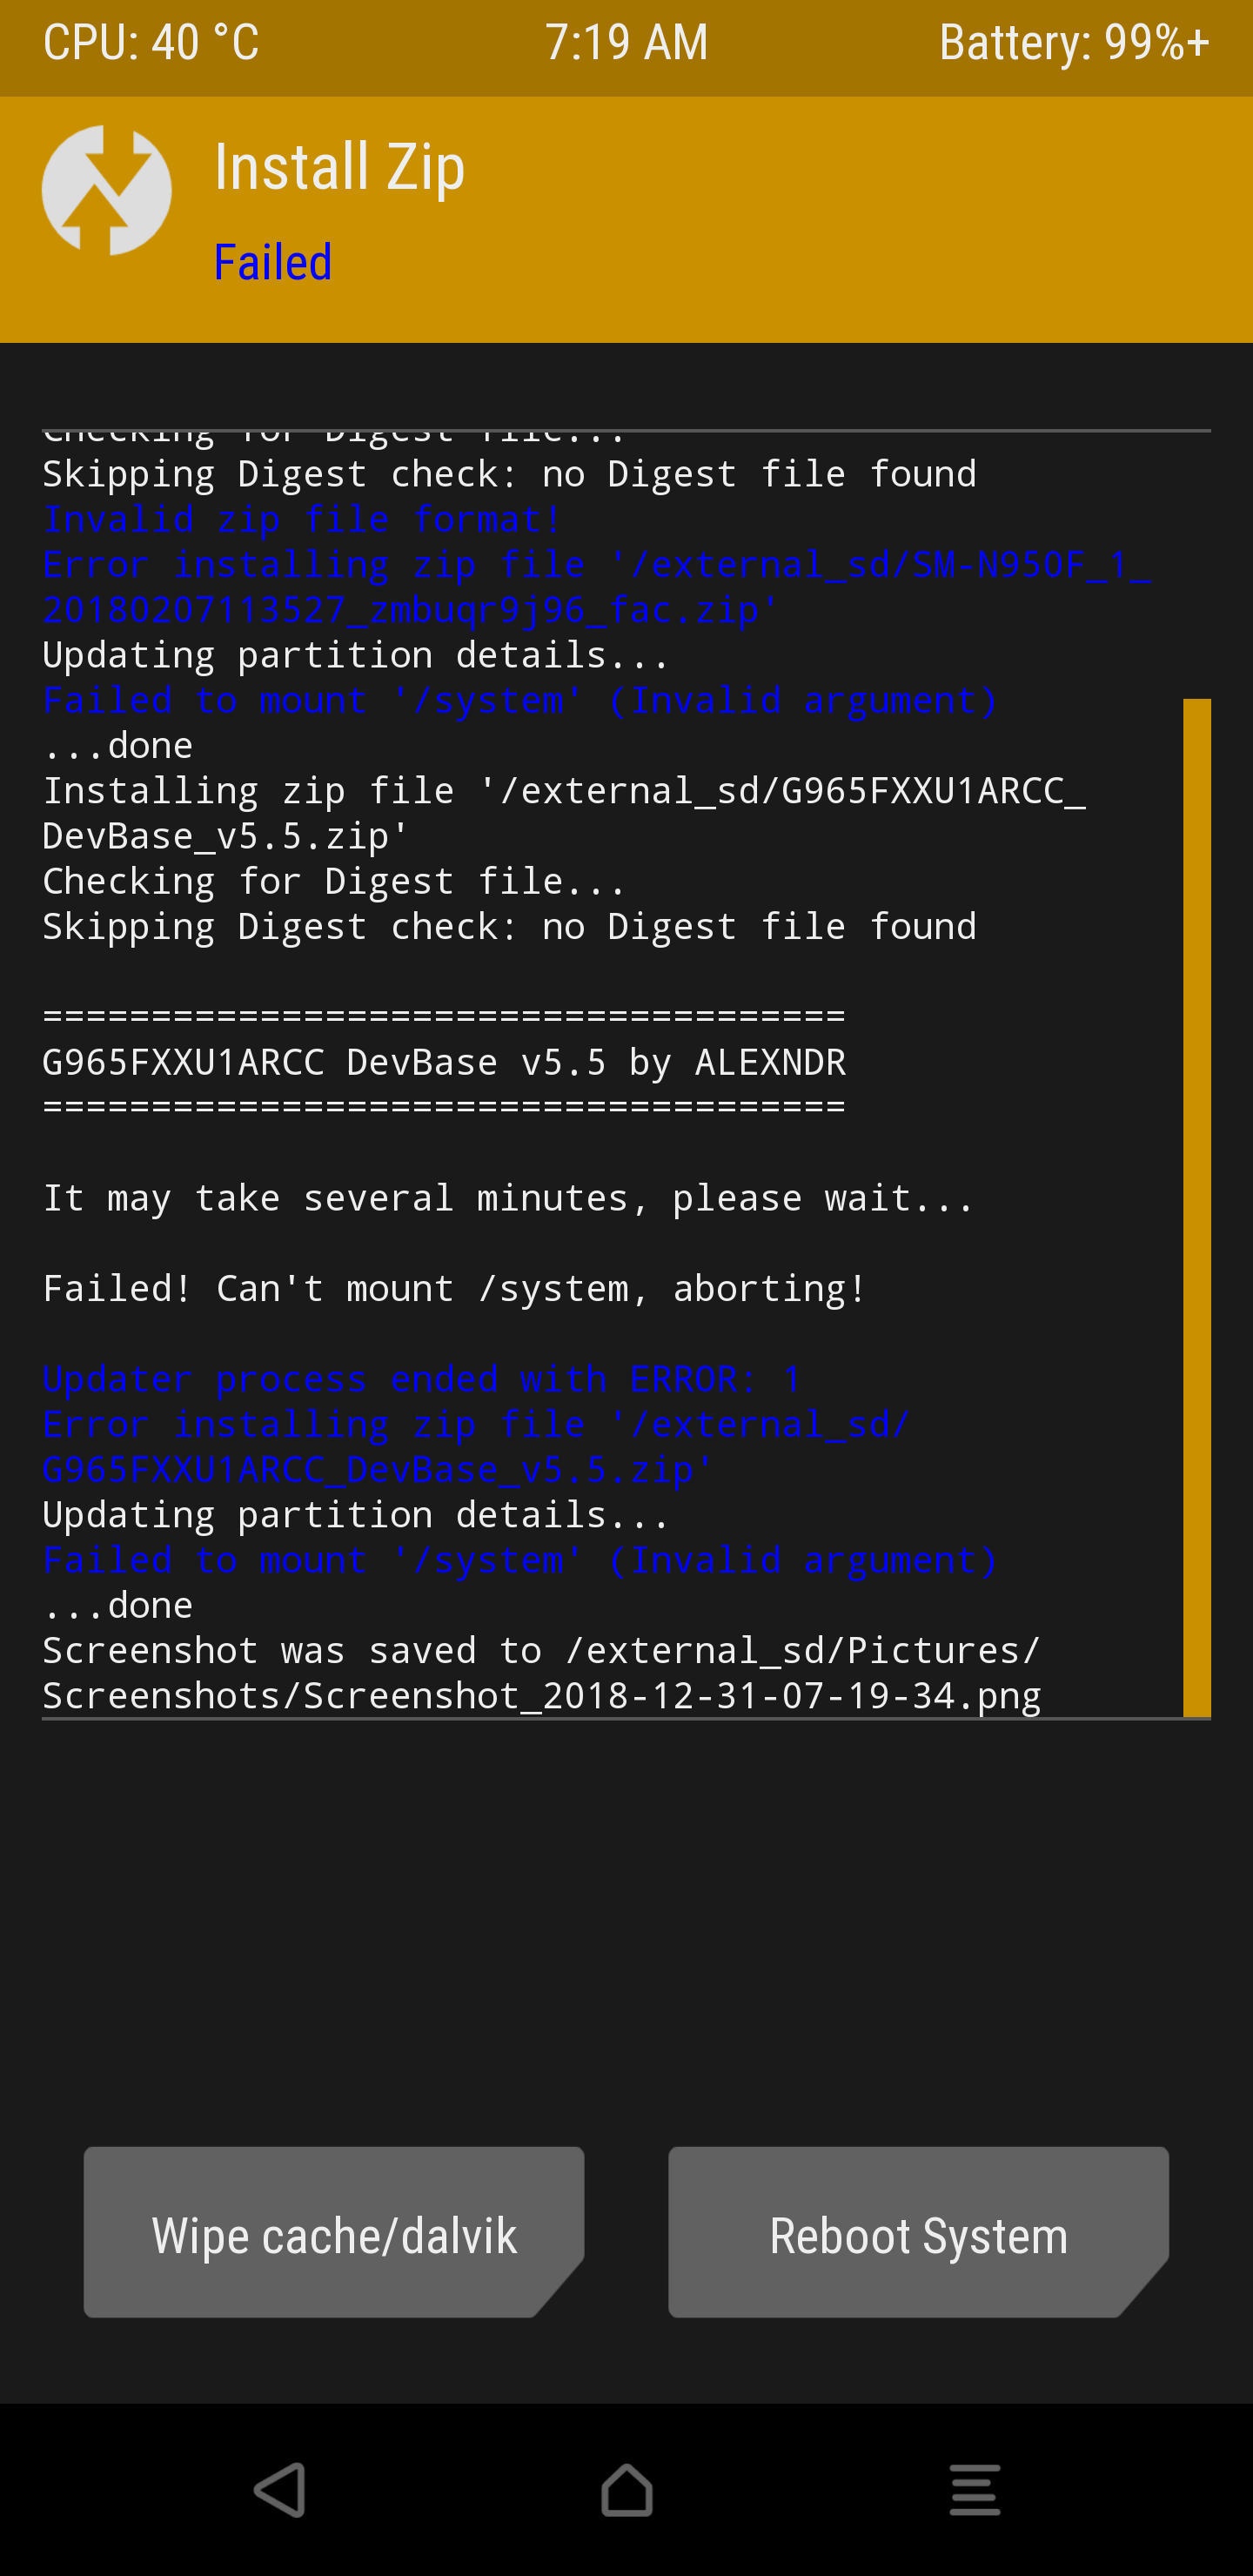Tap the TWRP logo icon
The image size is (1253, 2576).
107,190
